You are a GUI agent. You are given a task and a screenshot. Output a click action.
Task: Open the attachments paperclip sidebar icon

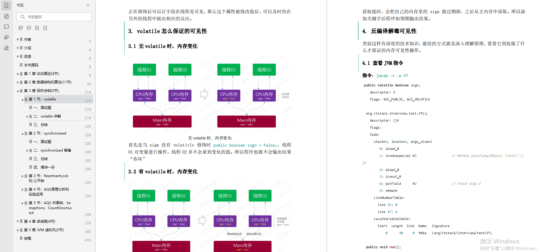[x=6, y=37]
